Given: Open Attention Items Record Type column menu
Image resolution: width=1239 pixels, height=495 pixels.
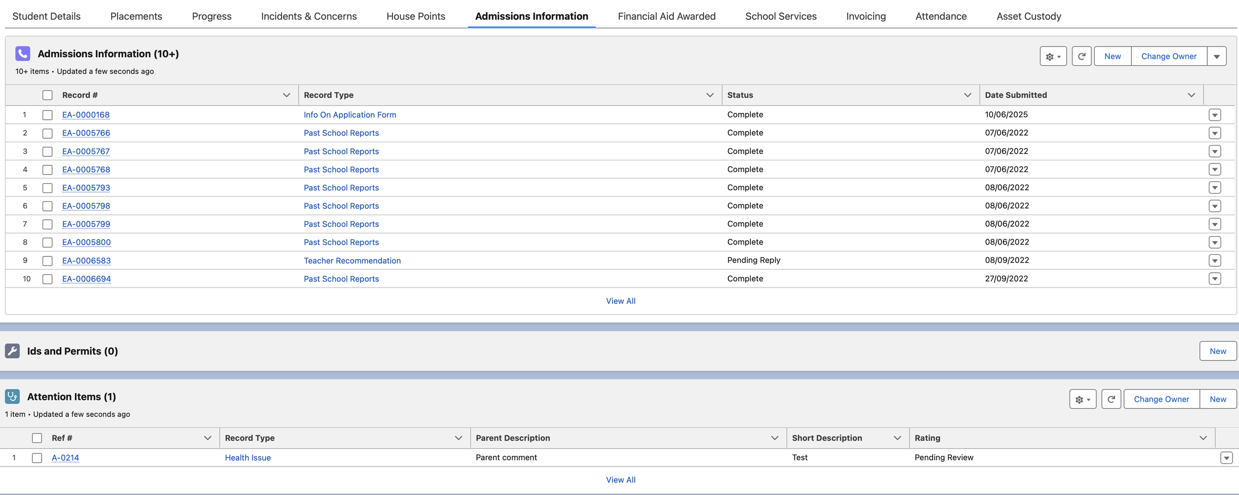Looking at the screenshot, I should [x=458, y=438].
